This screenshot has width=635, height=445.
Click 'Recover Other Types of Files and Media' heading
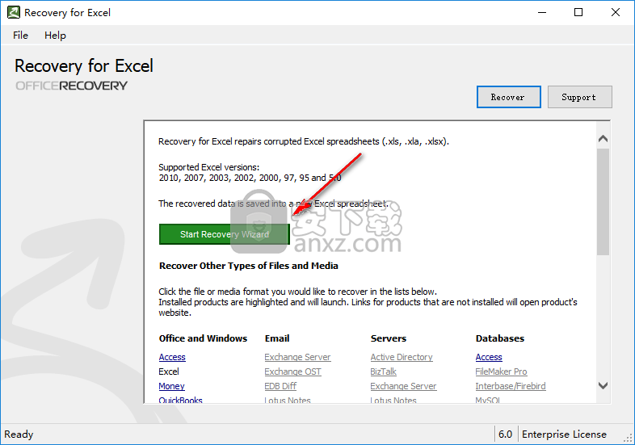pos(249,266)
